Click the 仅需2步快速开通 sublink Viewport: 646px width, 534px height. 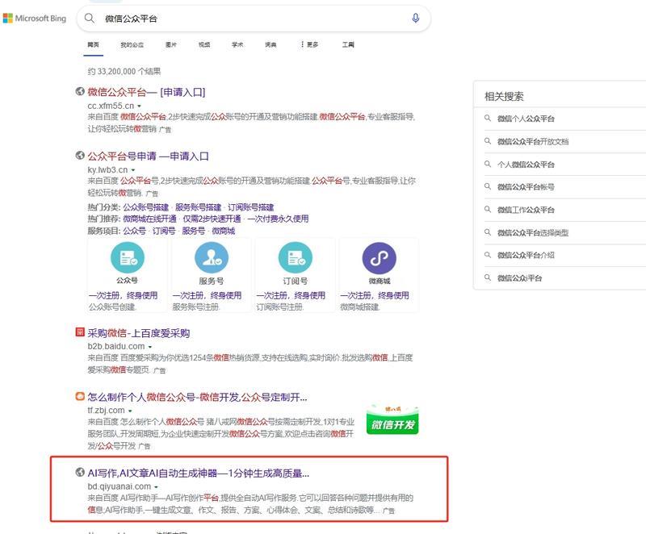pos(212,219)
